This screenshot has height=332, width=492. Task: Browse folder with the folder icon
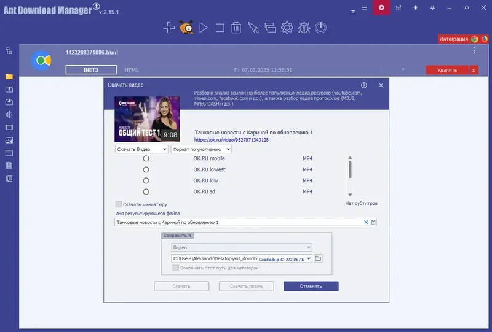318,258
